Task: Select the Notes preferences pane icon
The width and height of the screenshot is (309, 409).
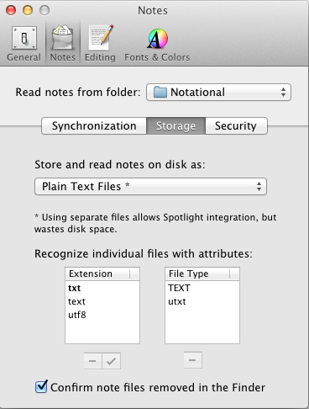Action: 63,44
